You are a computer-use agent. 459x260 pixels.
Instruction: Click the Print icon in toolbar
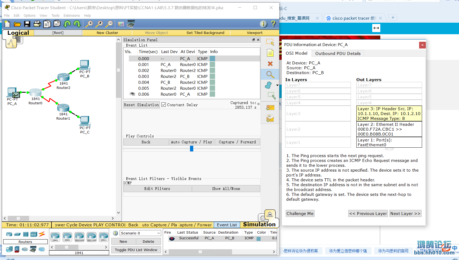click(x=37, y=24)
